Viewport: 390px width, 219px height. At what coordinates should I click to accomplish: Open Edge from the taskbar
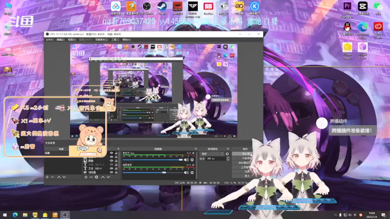15,215
